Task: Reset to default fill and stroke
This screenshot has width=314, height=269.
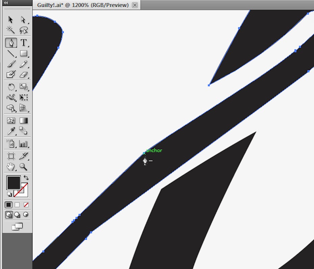Action: click(x=9, y=194)
